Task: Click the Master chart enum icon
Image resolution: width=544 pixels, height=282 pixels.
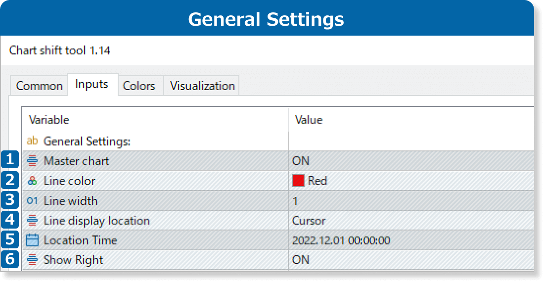Action: (x=32, y=161)
